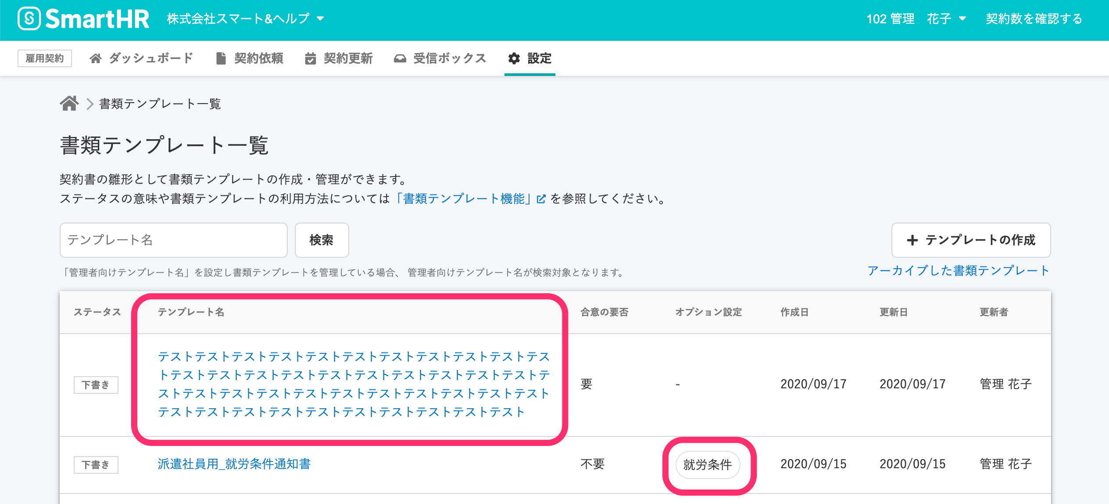This screenshot has width=1109, height=504.
Task: Click the 2020/09/17 creation date cell
Action: pos(813,384)
